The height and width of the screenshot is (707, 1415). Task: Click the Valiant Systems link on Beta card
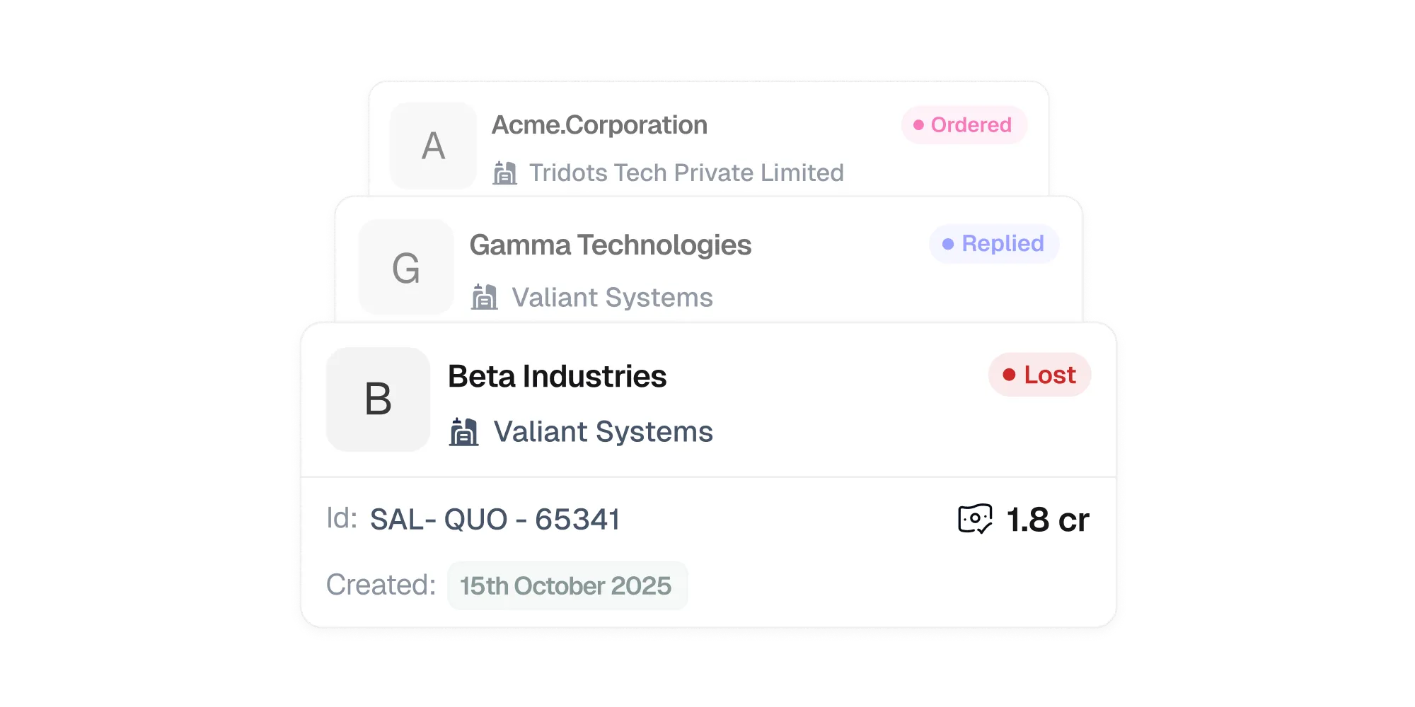[x=603, y=431]
